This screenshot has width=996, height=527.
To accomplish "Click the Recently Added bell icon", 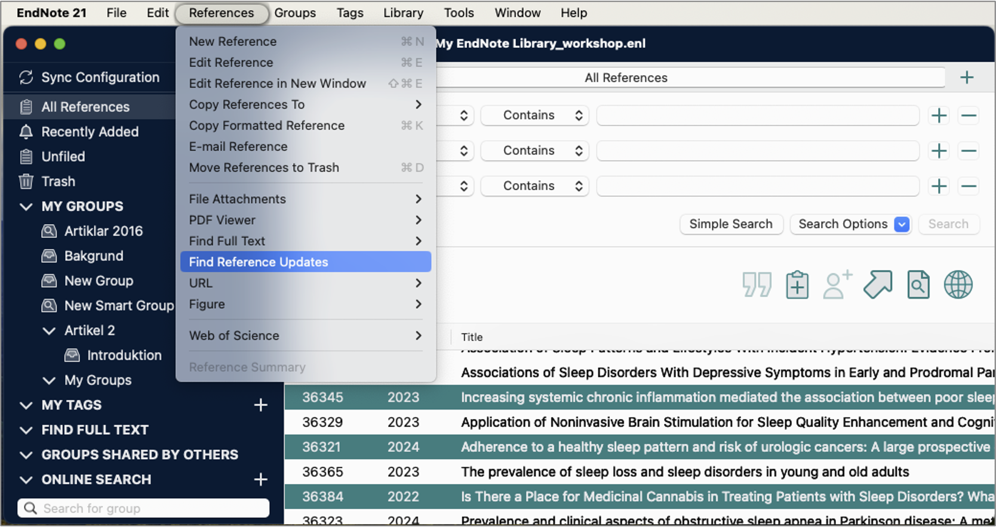I will (x=26, y=132).
